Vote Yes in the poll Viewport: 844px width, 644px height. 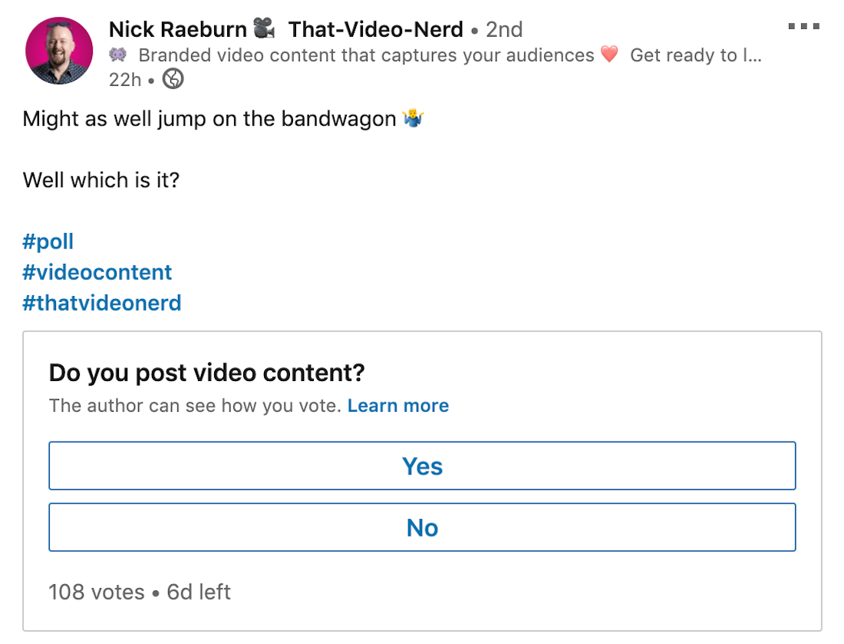pyautogui.click(x=422, y=466)
